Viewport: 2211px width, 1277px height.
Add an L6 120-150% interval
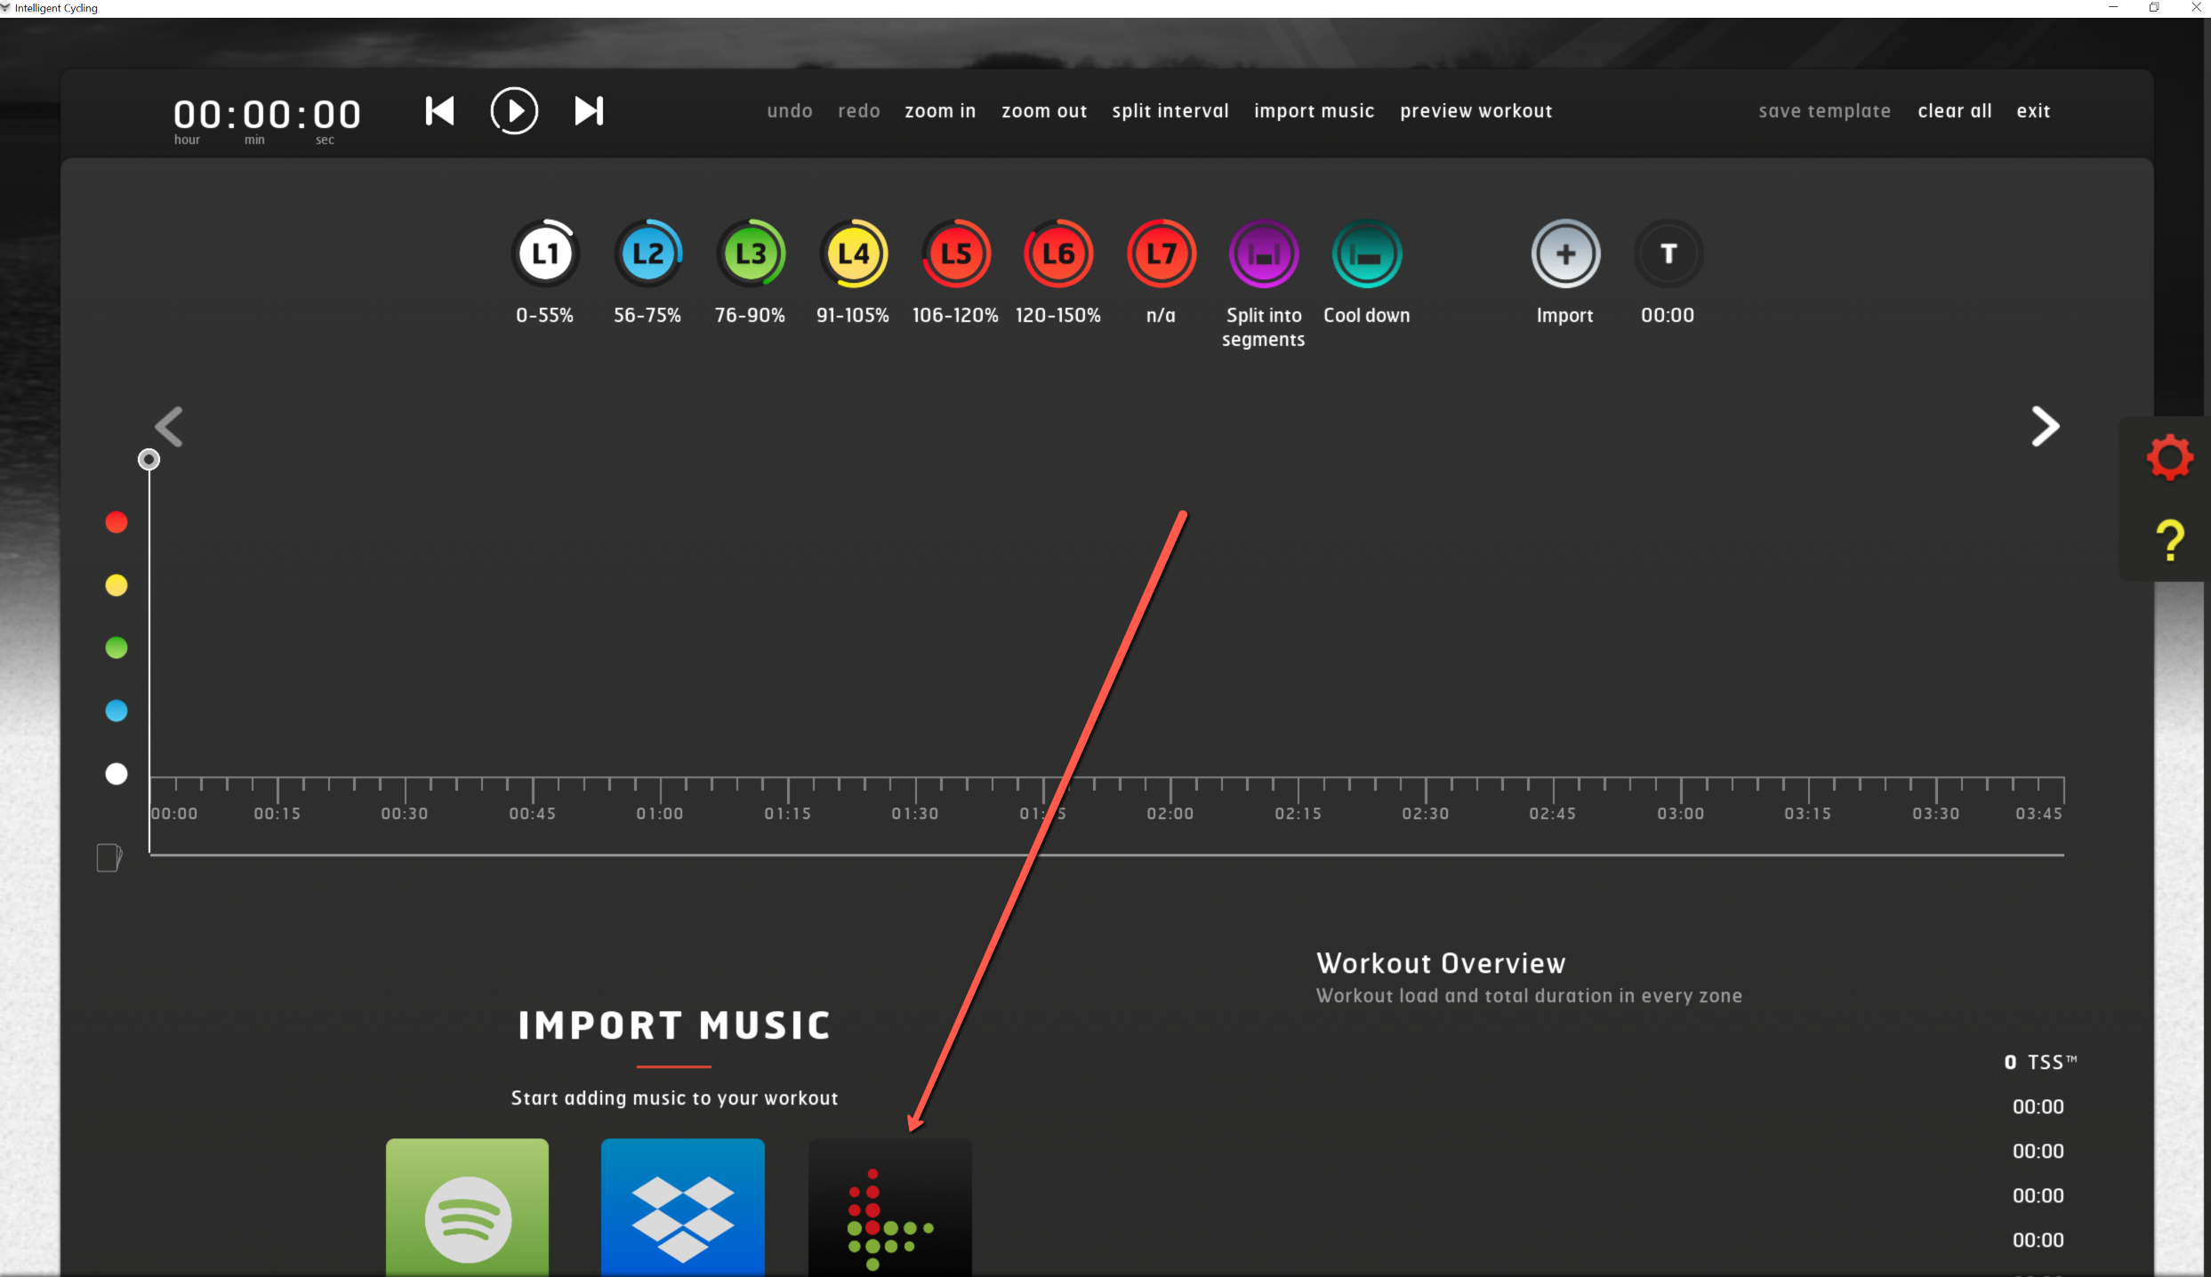point(1058,254)
